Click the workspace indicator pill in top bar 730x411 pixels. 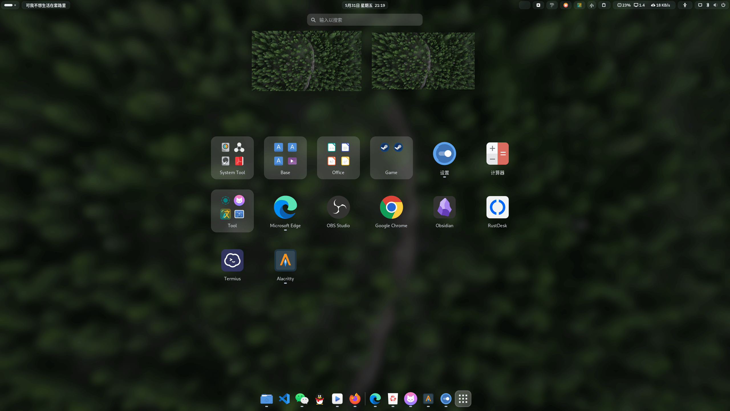click(x=10, y=5)
